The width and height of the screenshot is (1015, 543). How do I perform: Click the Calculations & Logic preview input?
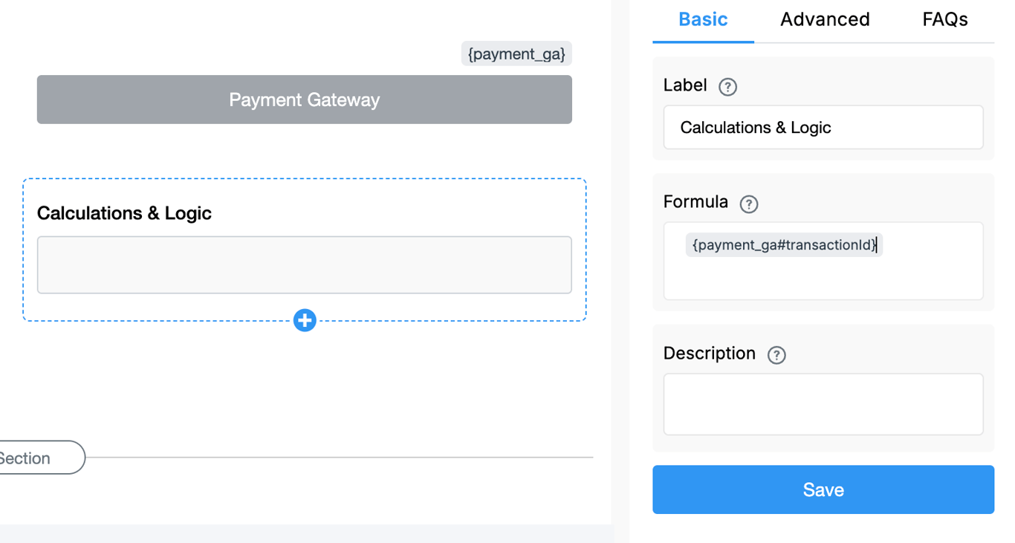tap(305, 265)
